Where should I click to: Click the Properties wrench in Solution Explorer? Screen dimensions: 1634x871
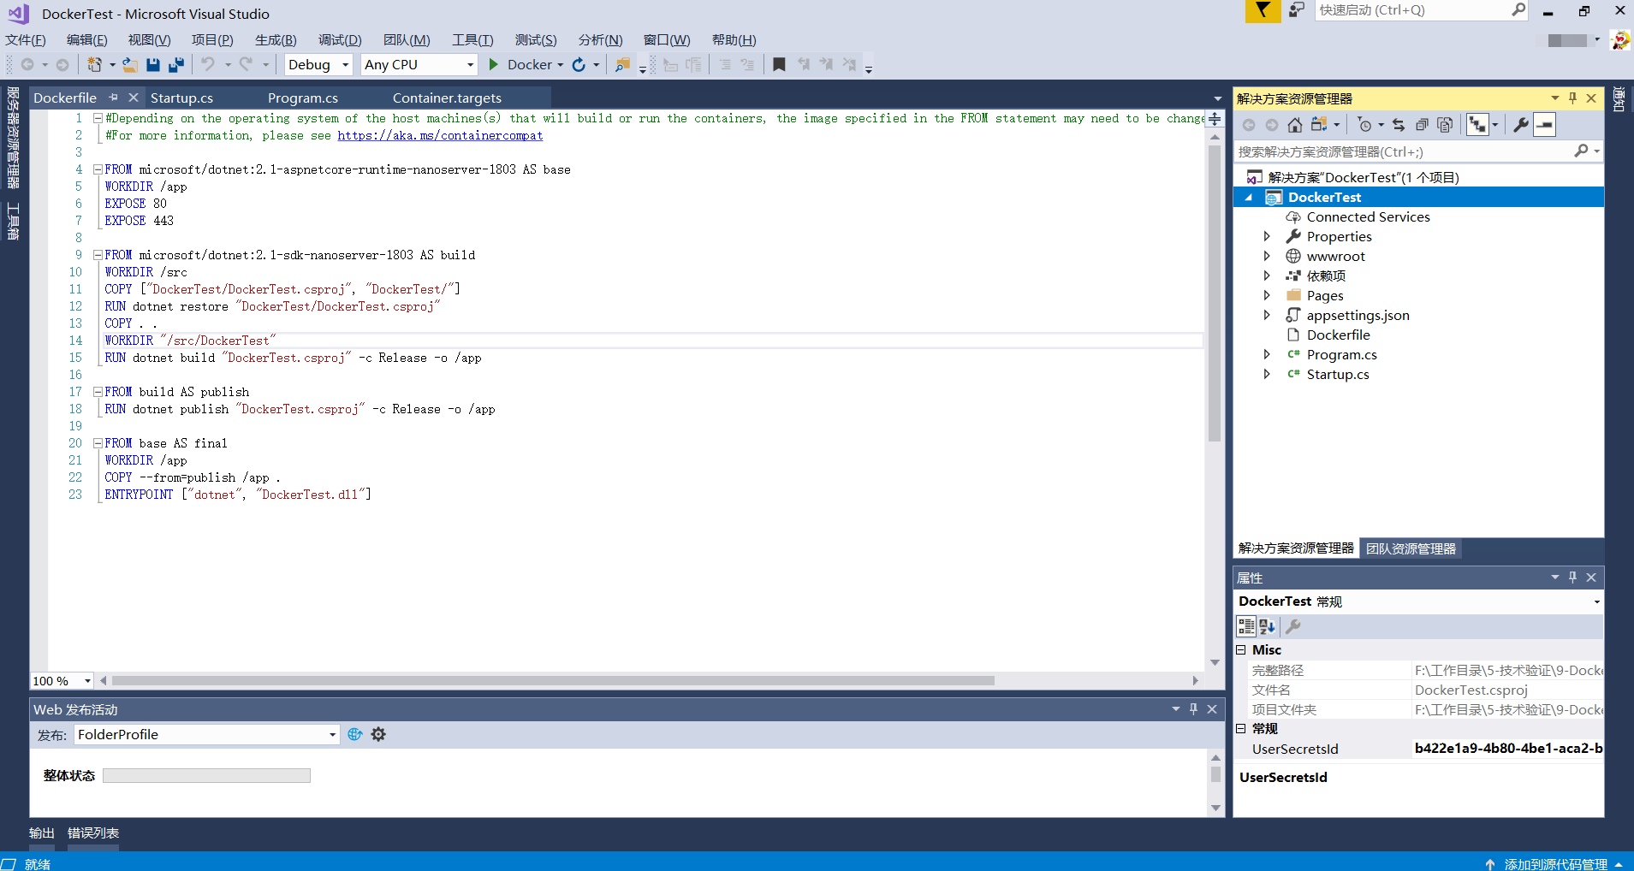coord(1521,125)
